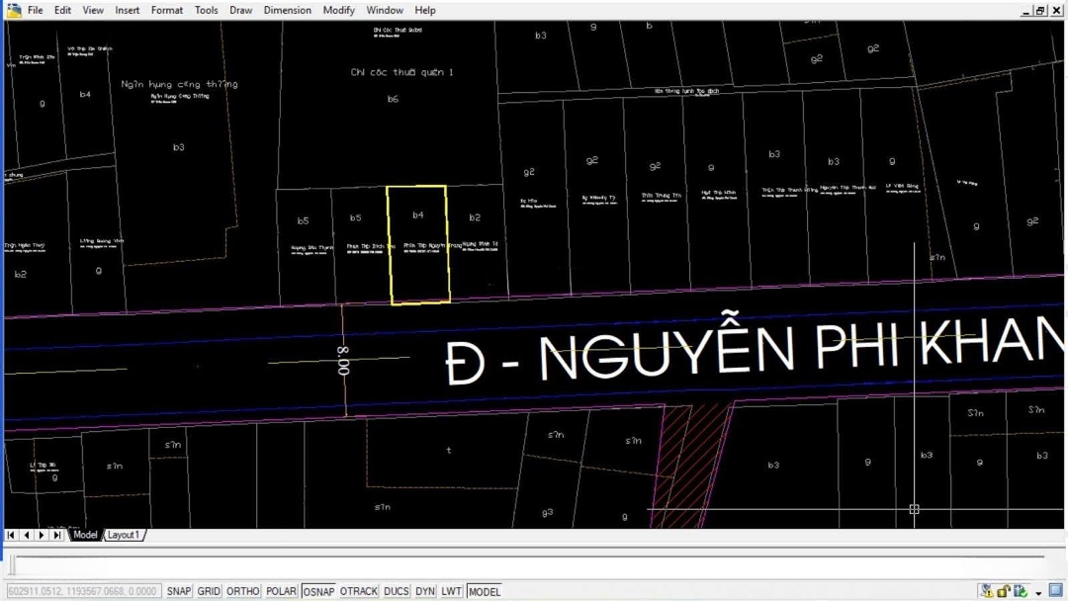Open the communication center warning tray icon
Image resolution: width=1068 pixels, height=601 pixels.
click(986, 591)
